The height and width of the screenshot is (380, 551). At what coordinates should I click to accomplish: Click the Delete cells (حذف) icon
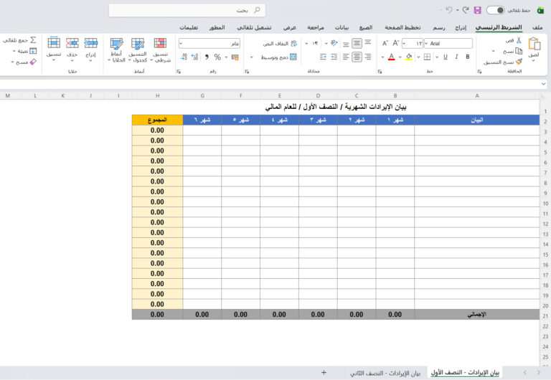tap(72, 44)
